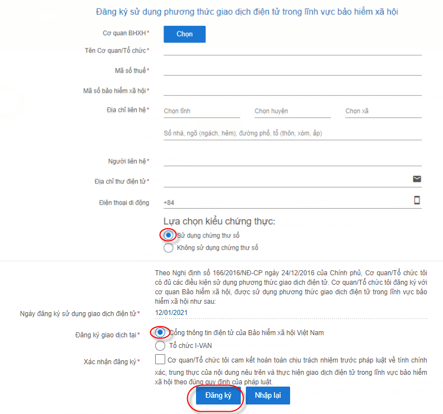
Task: Select Sử dụng chứng thư số radio
Action: click(x=169, y=235)
